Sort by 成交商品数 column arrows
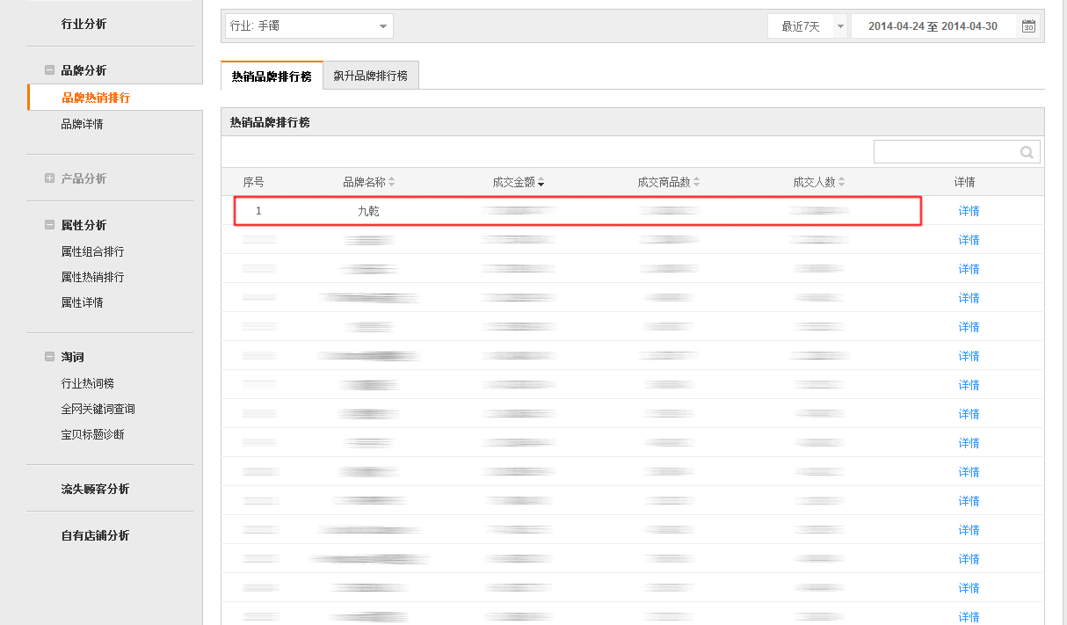The image size is (1067, 625). (696, 183)
